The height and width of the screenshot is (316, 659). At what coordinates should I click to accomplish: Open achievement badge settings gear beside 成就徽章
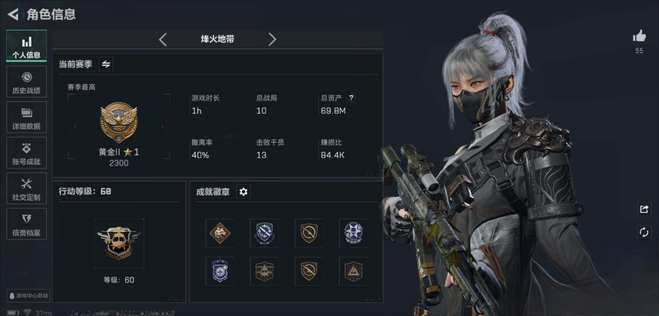(243, 192)
